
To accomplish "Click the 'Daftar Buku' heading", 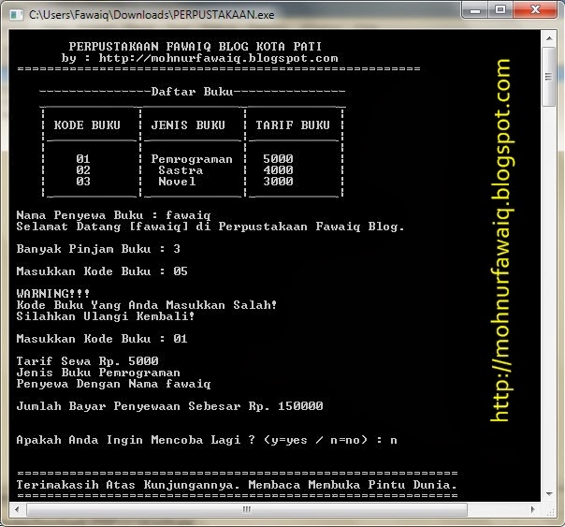I will [192, 92].
